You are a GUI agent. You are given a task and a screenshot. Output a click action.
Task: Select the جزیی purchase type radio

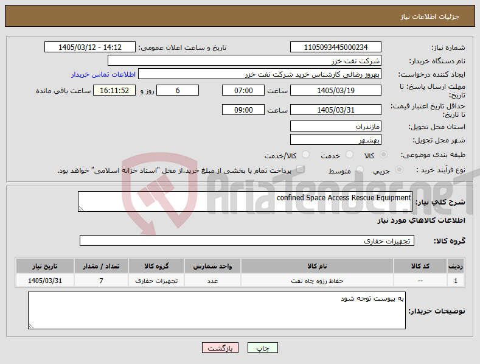pos(399,170)
